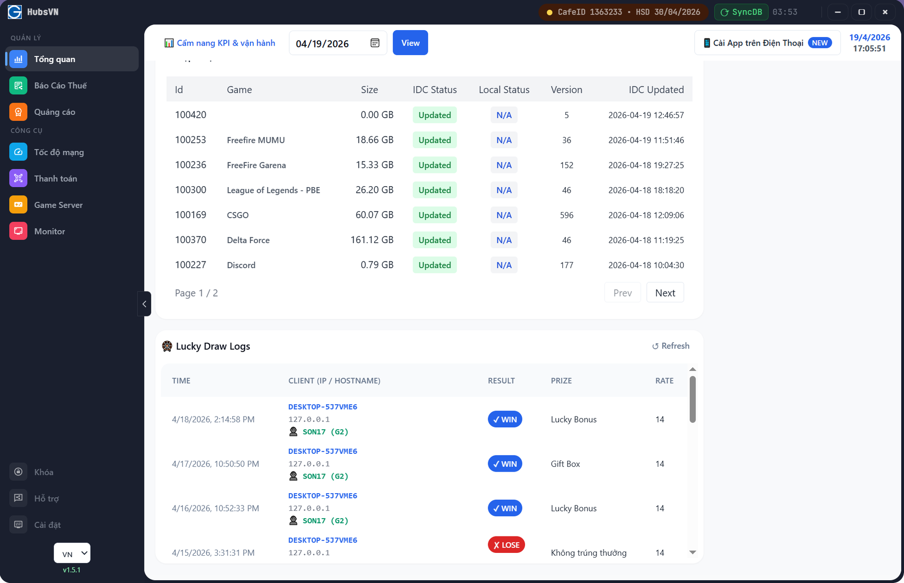Go to Next page of games
This screenshot has width=904, height=583.
(665, 293)
